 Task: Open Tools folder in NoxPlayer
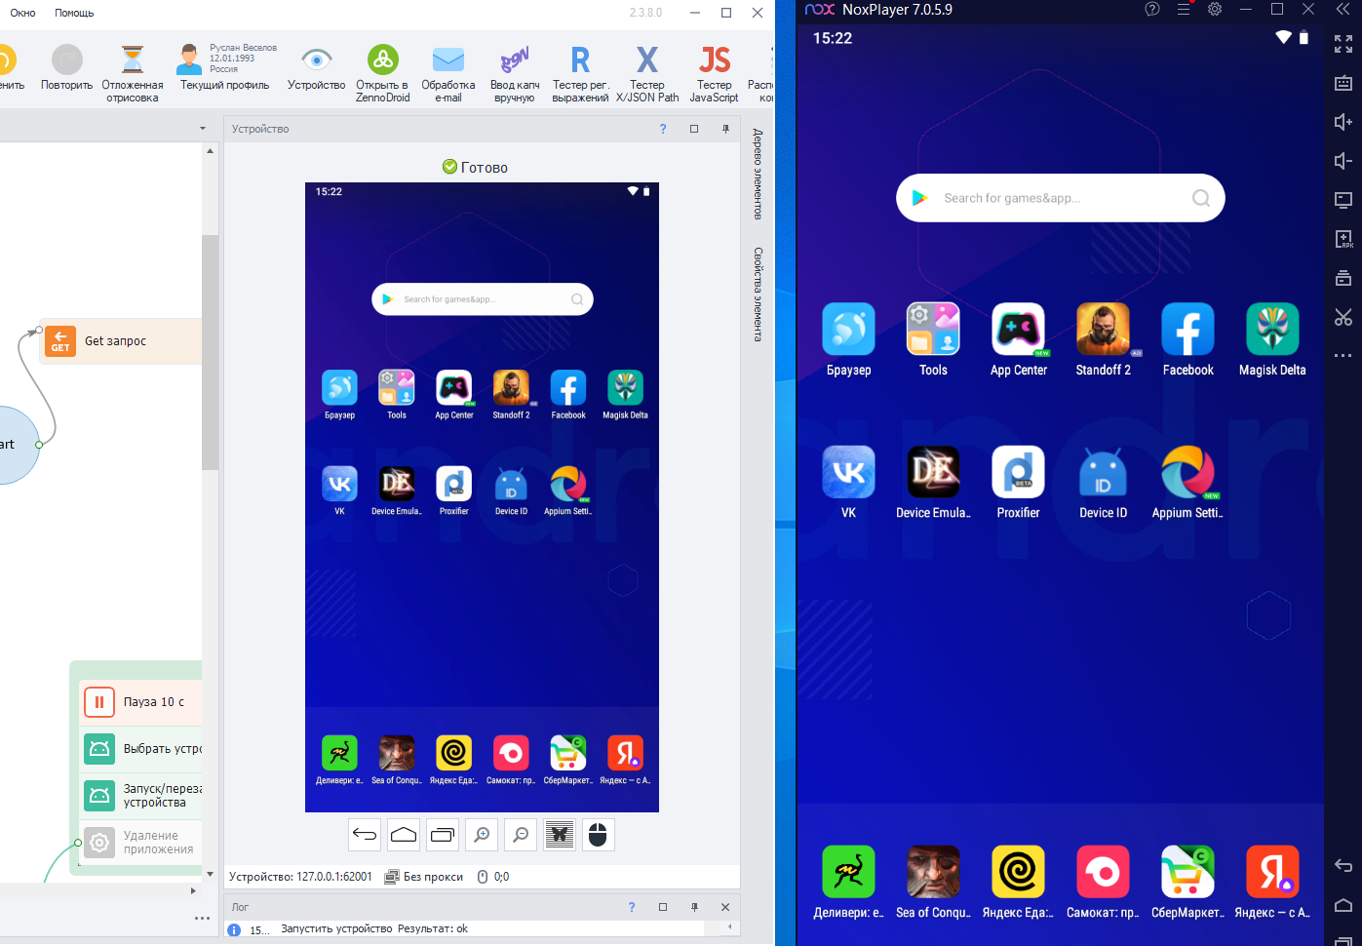[933, 339]
